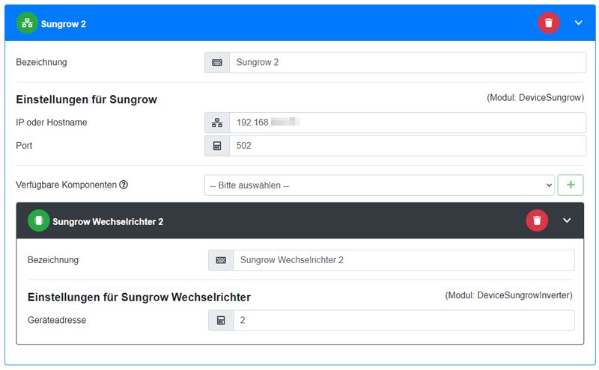Screen dimensions: 599x370
Task: Click the Verfügbare Komponenten label
Action: [x=66, y=185]
